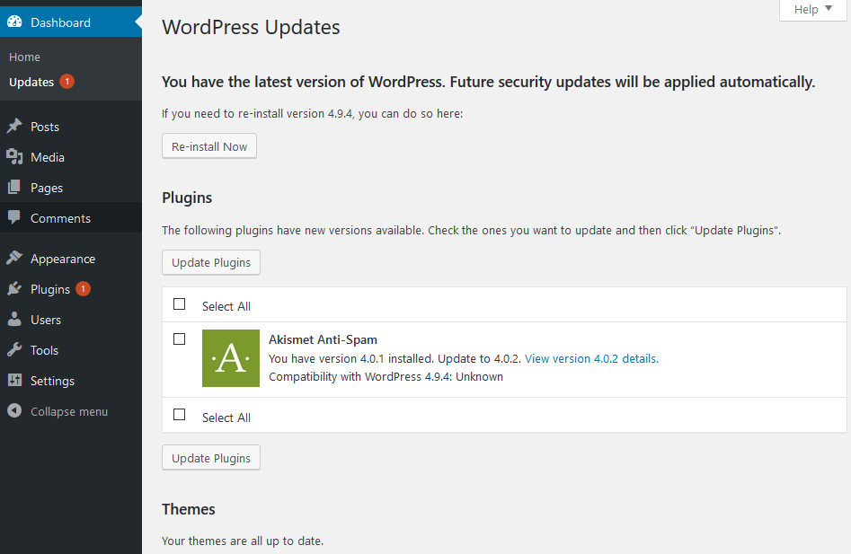This screenshot has height=554, width=851.
Task: Click the Tools wrench icon
Action: click(14, 349)
